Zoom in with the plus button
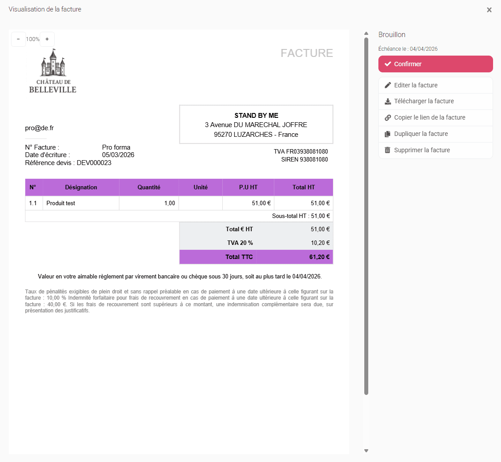The width and height of the screenshot is (501, 462). point(47,39)
